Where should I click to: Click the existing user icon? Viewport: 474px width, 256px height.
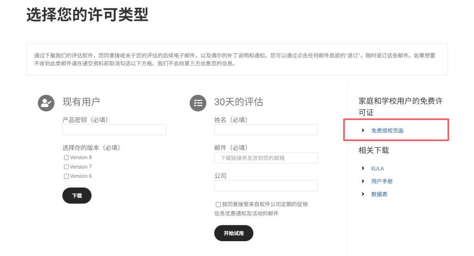coord(46,103)
